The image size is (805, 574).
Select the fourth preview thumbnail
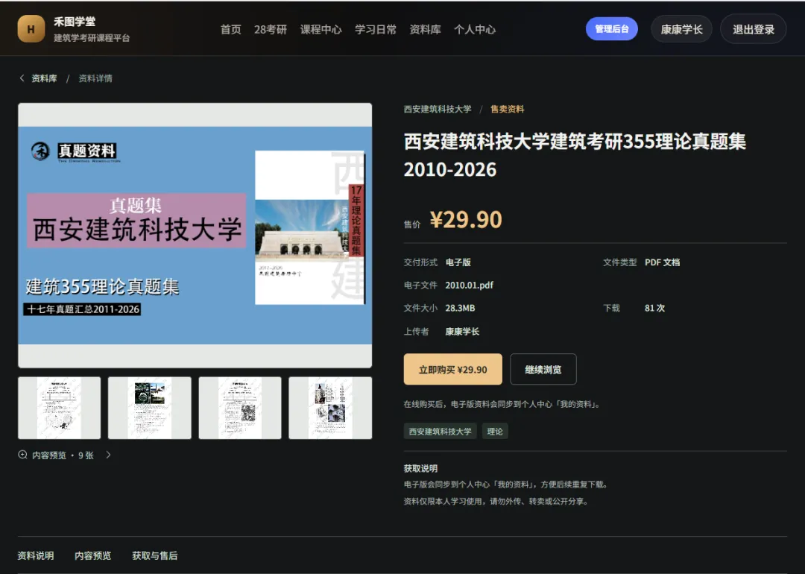[330, 409]
